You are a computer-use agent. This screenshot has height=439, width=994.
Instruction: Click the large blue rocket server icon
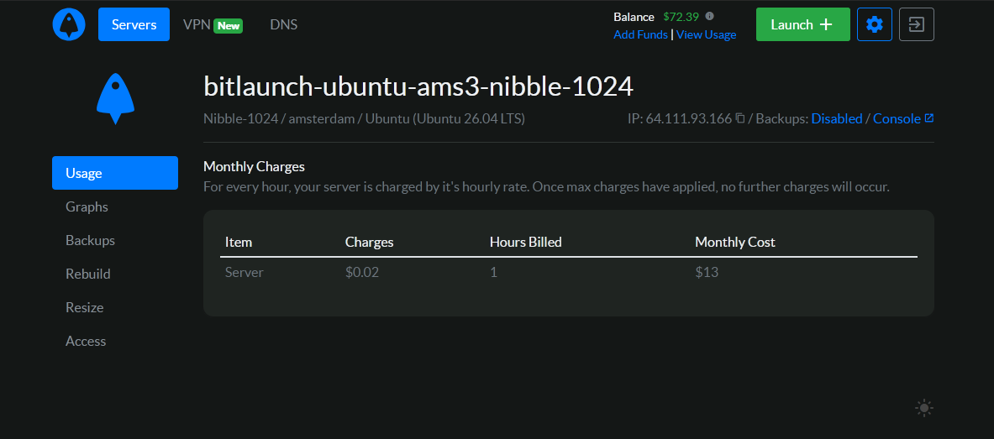pyautogui.click(x=115, y=98)
